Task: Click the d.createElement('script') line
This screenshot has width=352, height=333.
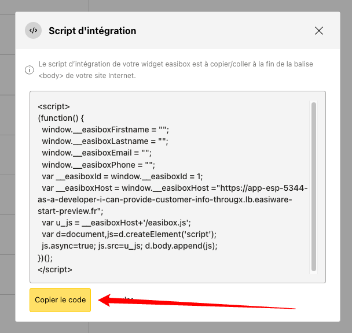Action: click(x=129, y=234)
